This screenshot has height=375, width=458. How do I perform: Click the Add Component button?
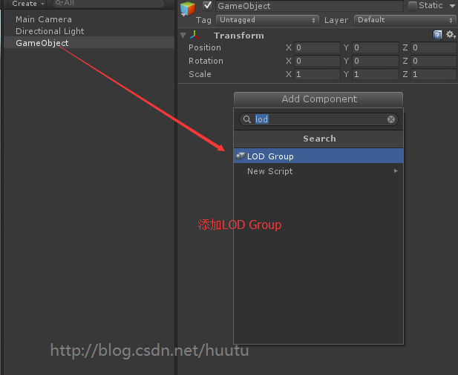click(x=318, y=99)
